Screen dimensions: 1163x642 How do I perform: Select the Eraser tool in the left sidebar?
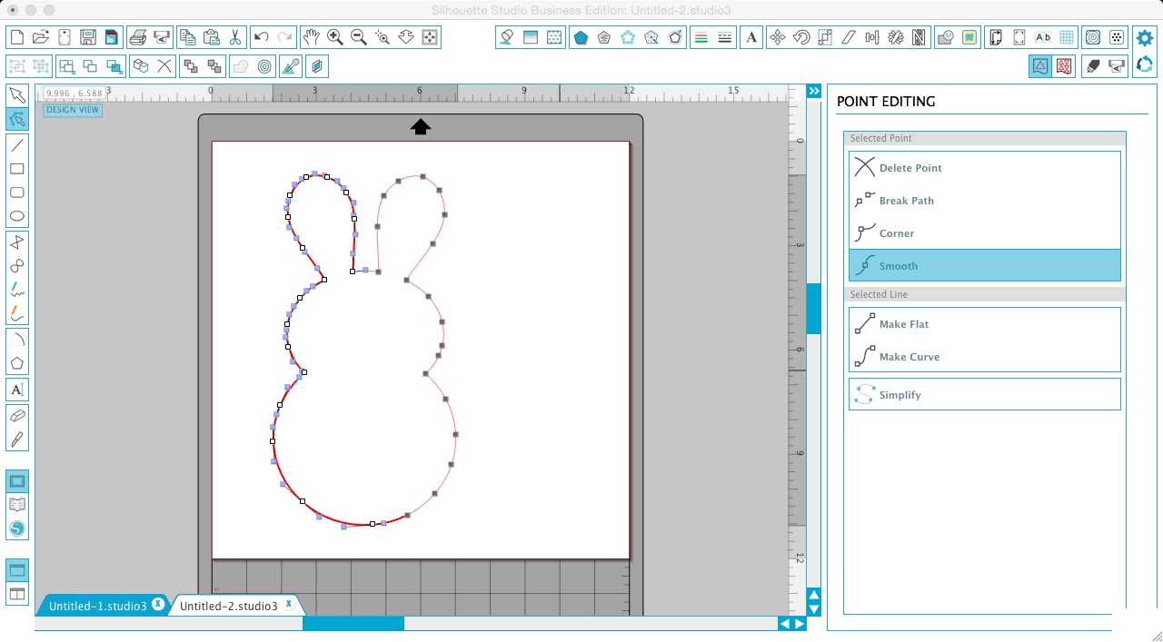16,415
